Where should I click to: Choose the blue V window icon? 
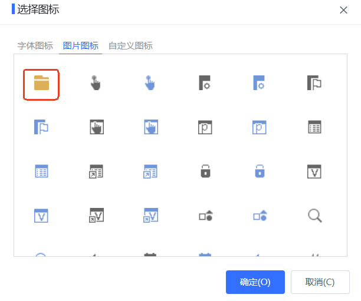[41, 216]
